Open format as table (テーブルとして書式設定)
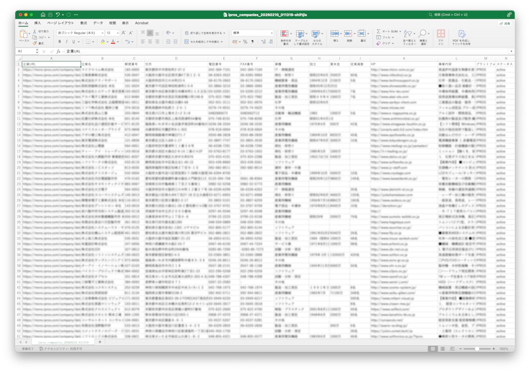530x372 pixels. coord(300,34)
